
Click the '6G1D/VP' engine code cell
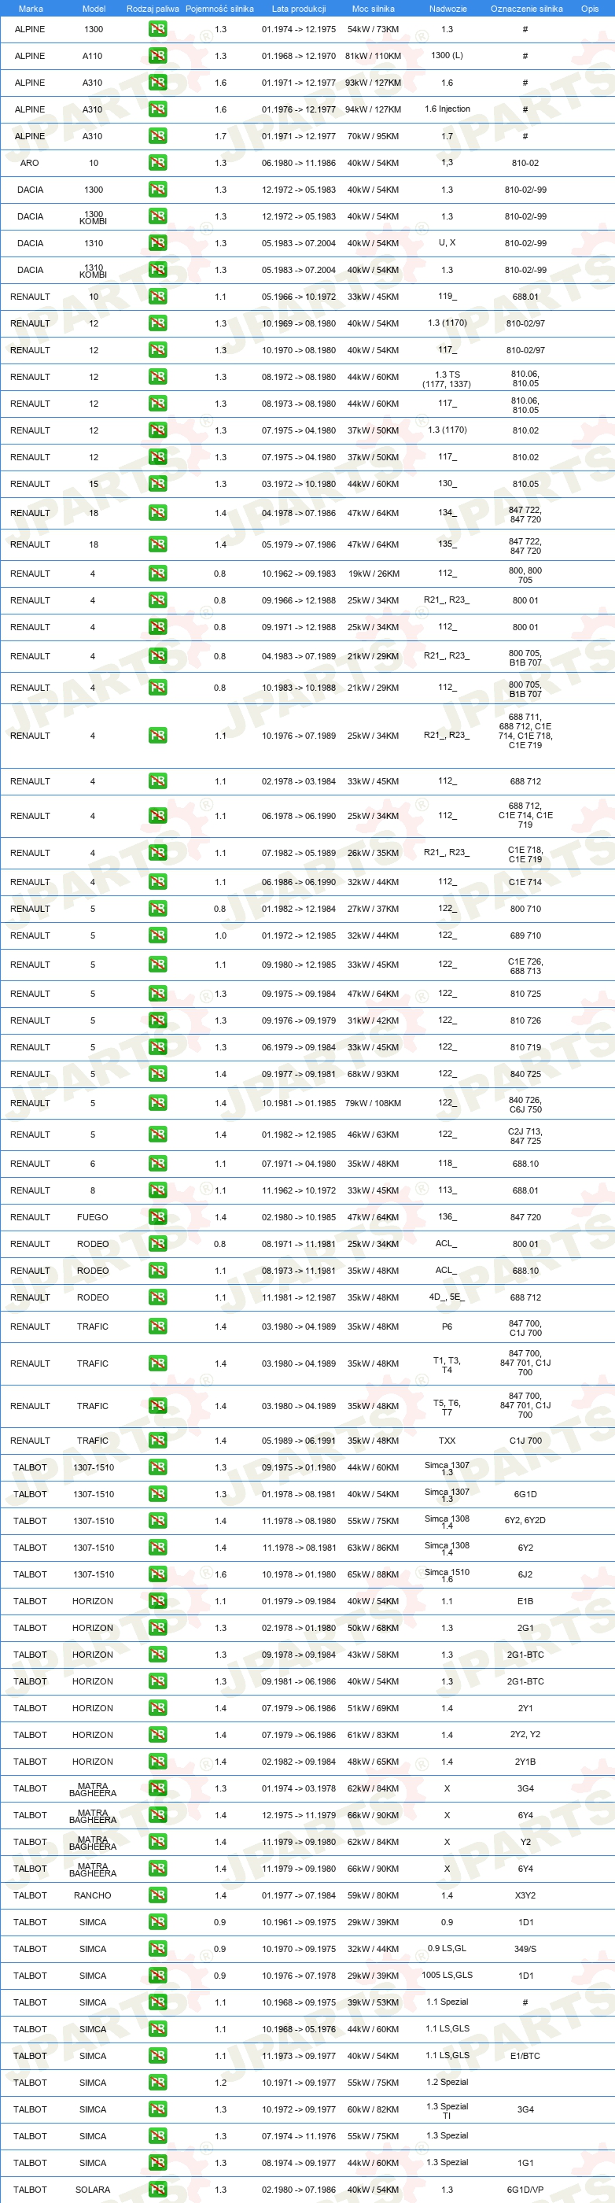click(525, 2190)
